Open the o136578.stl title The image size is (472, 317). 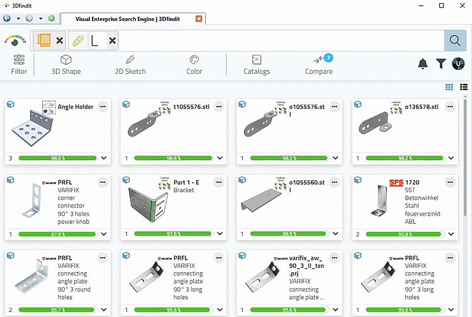tap(422, 107)
